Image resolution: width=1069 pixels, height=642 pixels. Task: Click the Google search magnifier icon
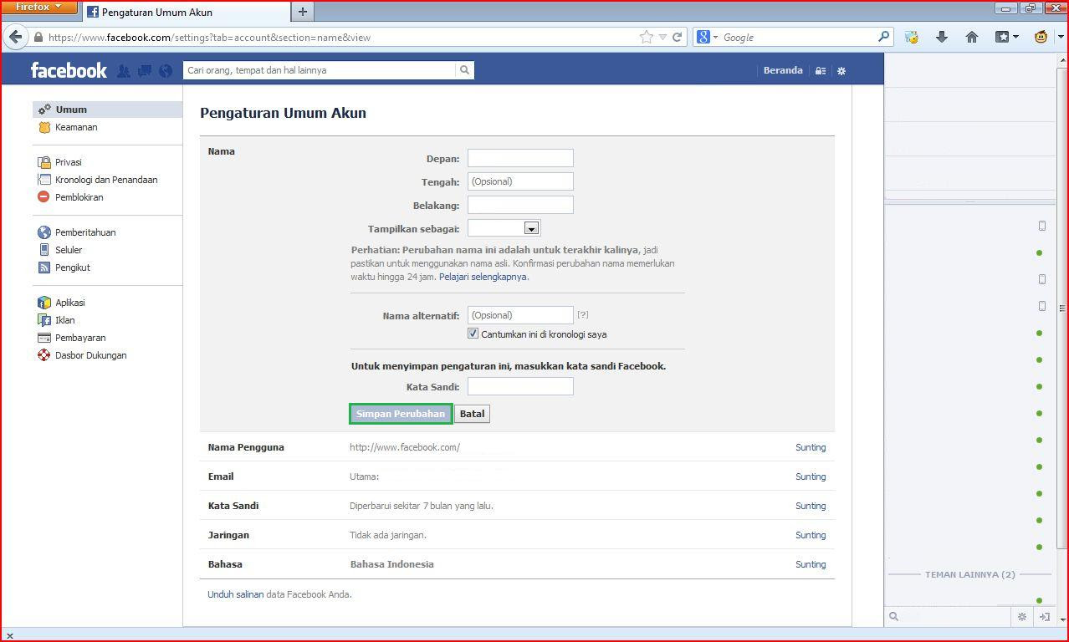tap(883, 37)
